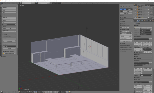The image size is (154, 93).
Task: Disable Relationship Lines checkbox
Action: pos(121,31)
